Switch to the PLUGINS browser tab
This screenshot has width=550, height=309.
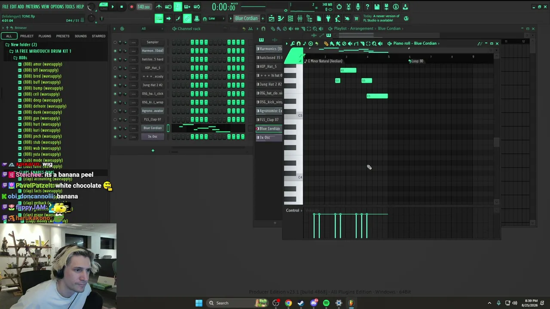(45, 36)
